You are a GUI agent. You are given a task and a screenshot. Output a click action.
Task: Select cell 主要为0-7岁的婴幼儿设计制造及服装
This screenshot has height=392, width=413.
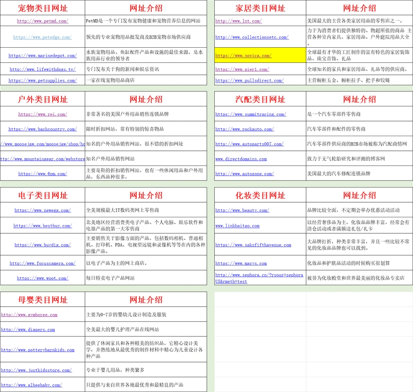click(146, 315)
